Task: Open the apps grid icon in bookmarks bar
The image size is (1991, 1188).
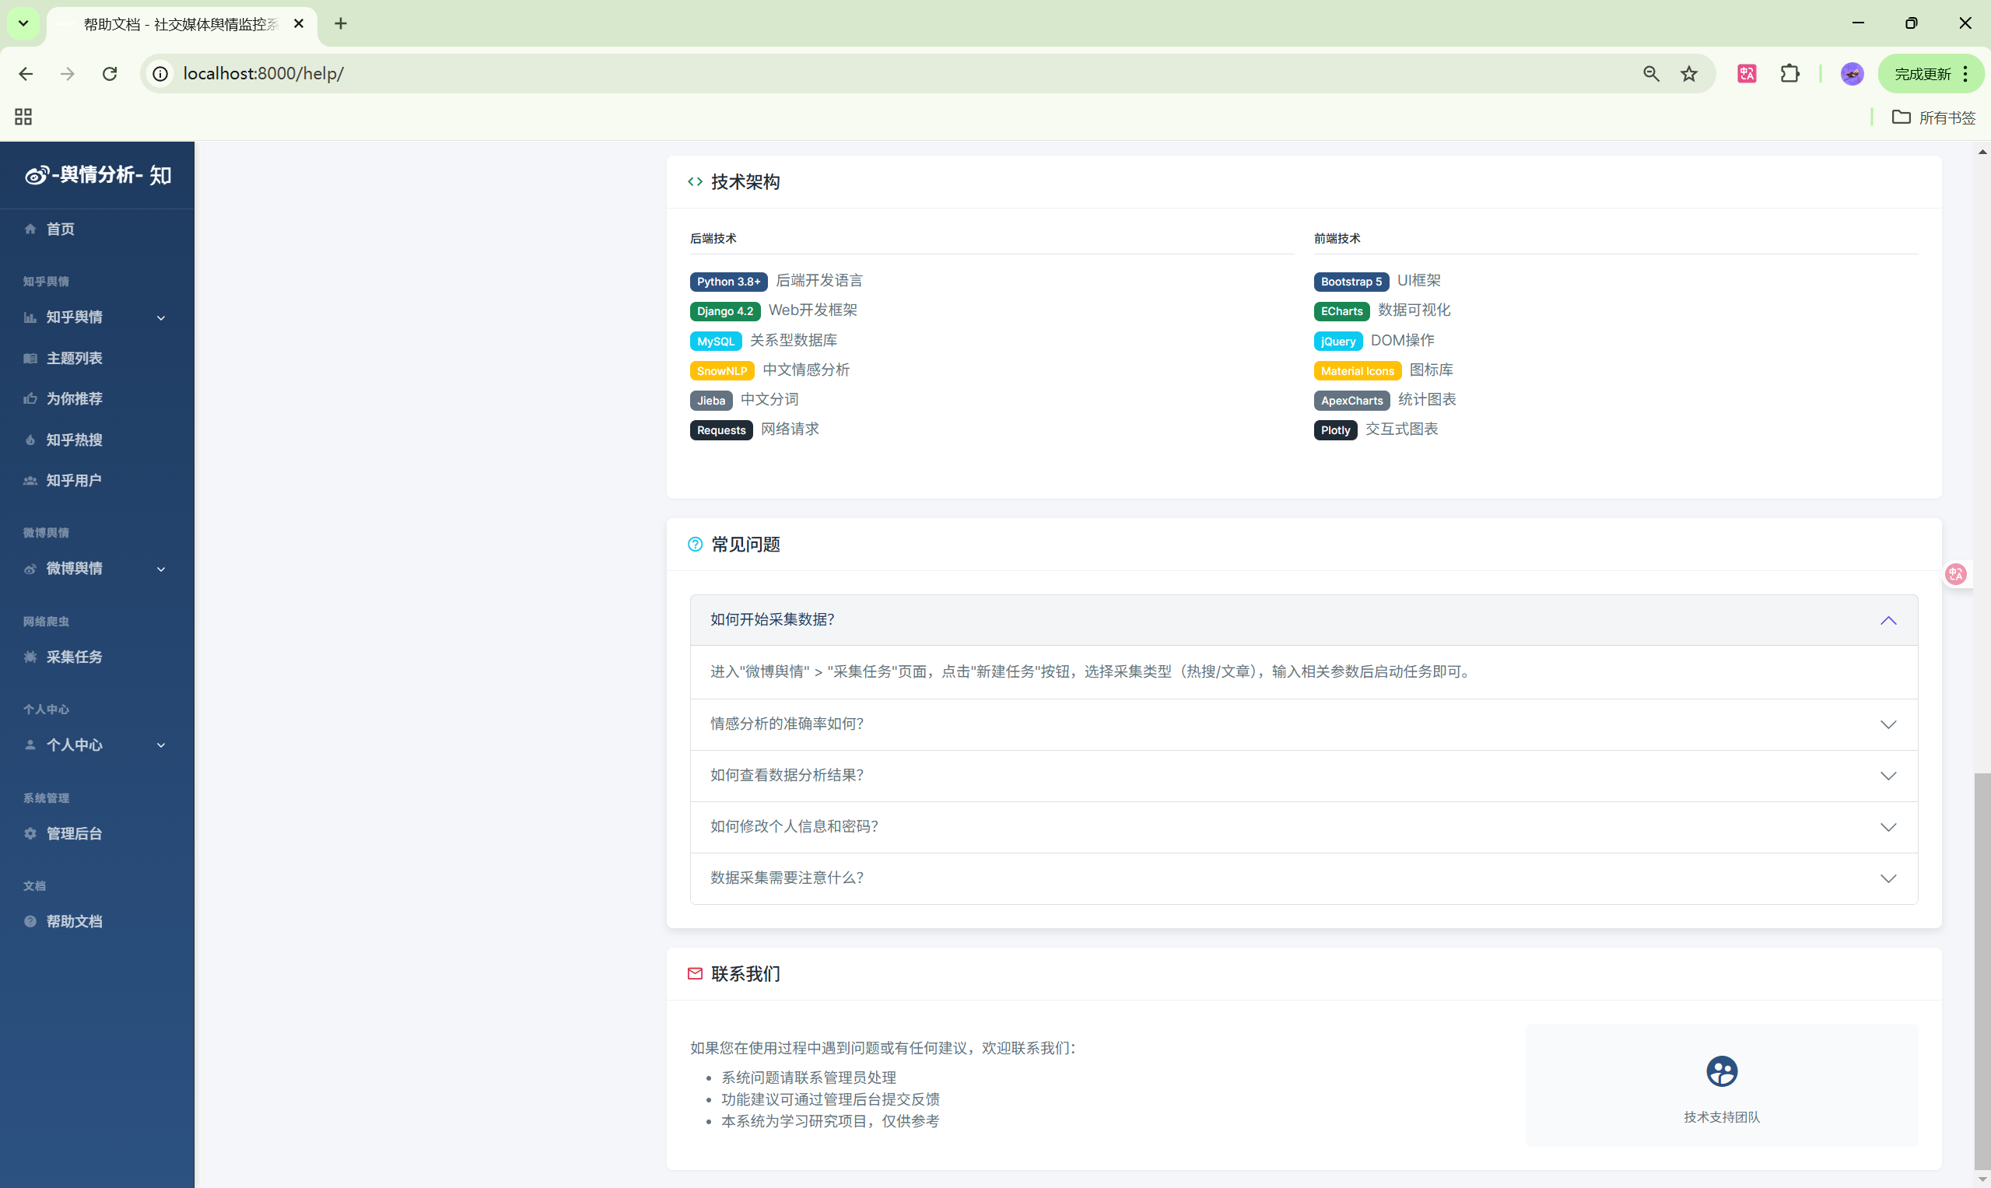Action: (23, 117)
